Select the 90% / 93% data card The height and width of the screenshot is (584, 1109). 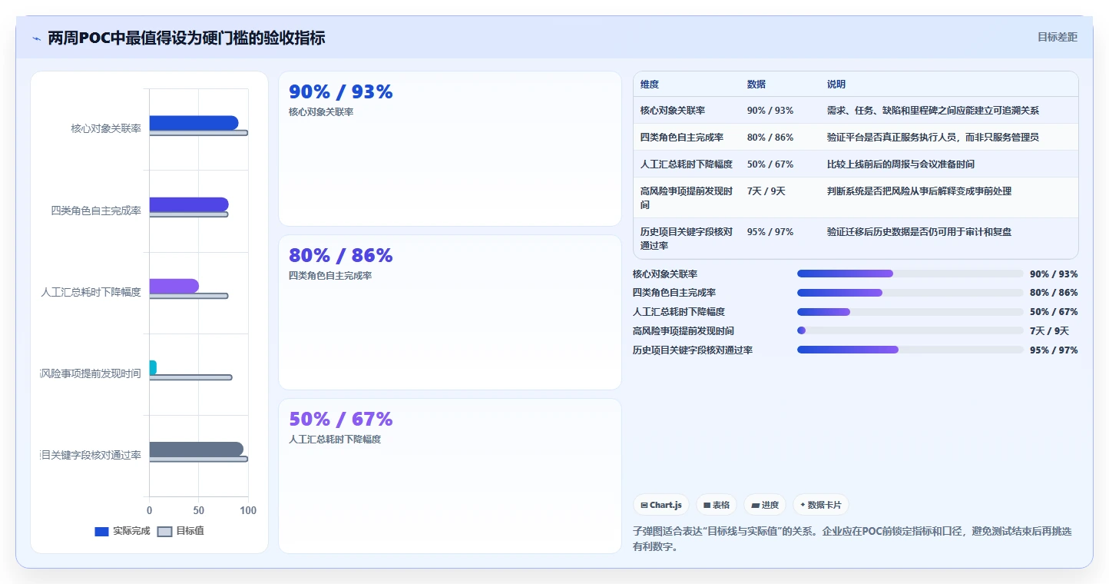click(x=449, y=149)
